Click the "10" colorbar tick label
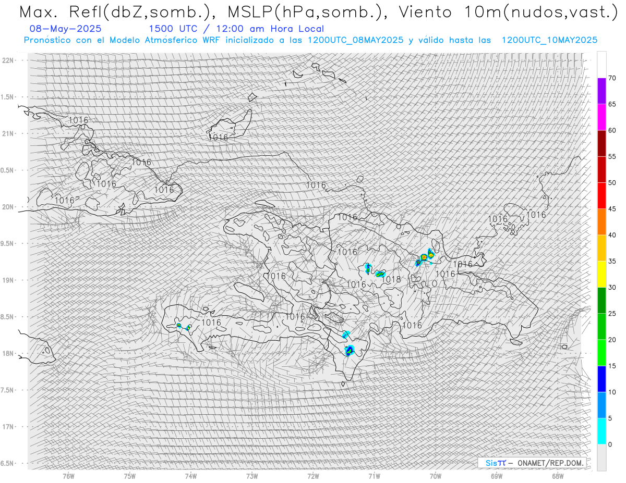626x483 pixels. (612, 392)
